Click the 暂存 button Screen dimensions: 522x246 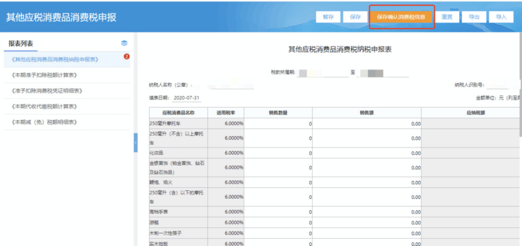coord(328,17)
